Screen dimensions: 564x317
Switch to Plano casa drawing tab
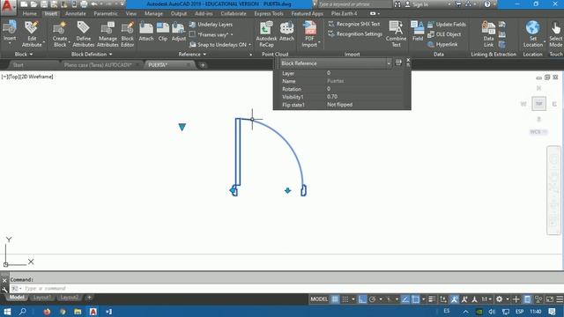click(98, 65)
